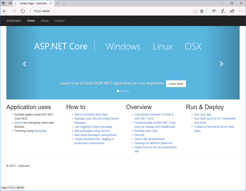Select the second carousel indicator dot
The height and width of the screenshot is (191, 246).
point(121,91)
